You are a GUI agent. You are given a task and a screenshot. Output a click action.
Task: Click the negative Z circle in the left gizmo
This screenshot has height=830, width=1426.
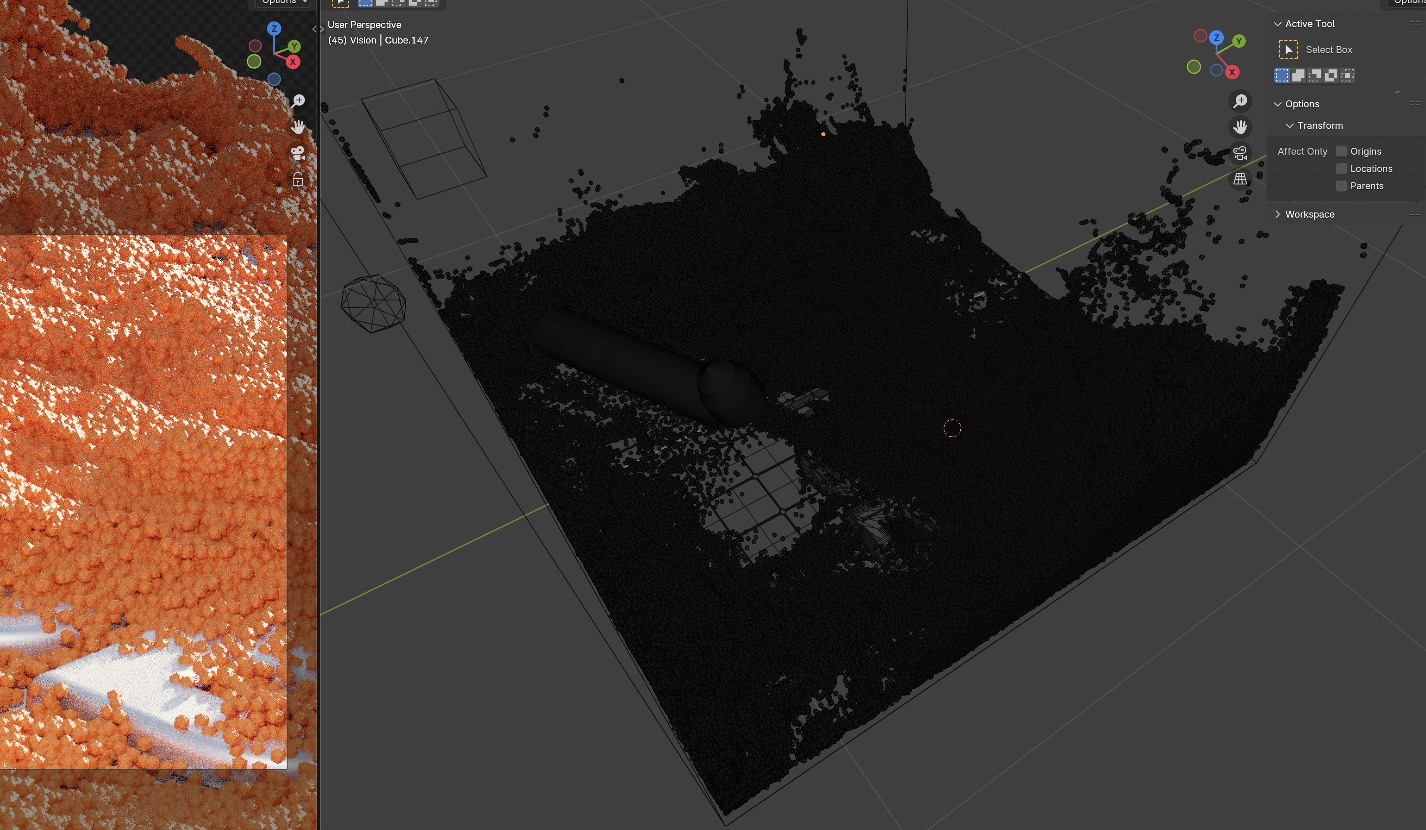[x=274, y=79]
